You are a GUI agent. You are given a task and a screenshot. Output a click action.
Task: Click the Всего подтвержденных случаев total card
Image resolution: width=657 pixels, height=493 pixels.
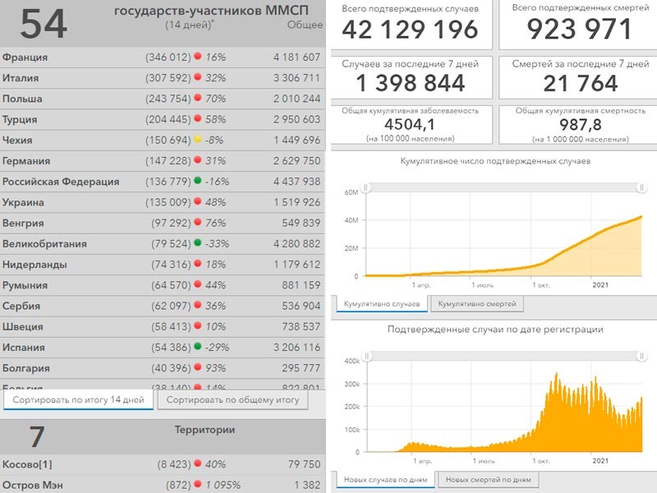point(410,25)
